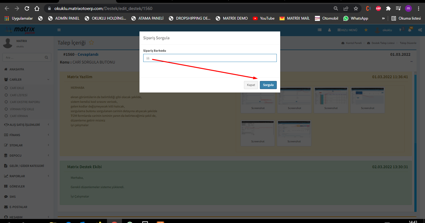Open the HIZLI MENÜ quick menu
Screen dimensions: 425x223
347,30
